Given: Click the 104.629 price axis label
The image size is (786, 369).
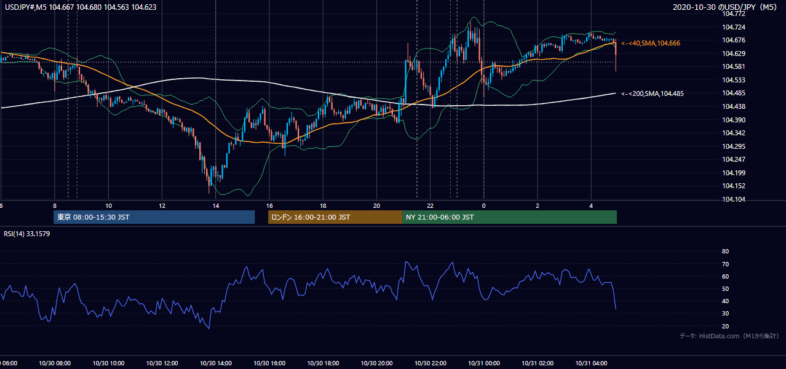Looking at the screenshot, I should pos(734,54).
